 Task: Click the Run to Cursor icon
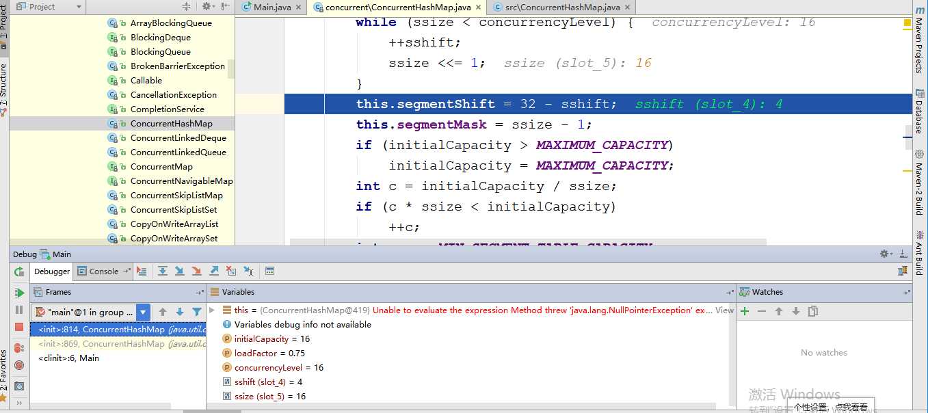(248, 271)
